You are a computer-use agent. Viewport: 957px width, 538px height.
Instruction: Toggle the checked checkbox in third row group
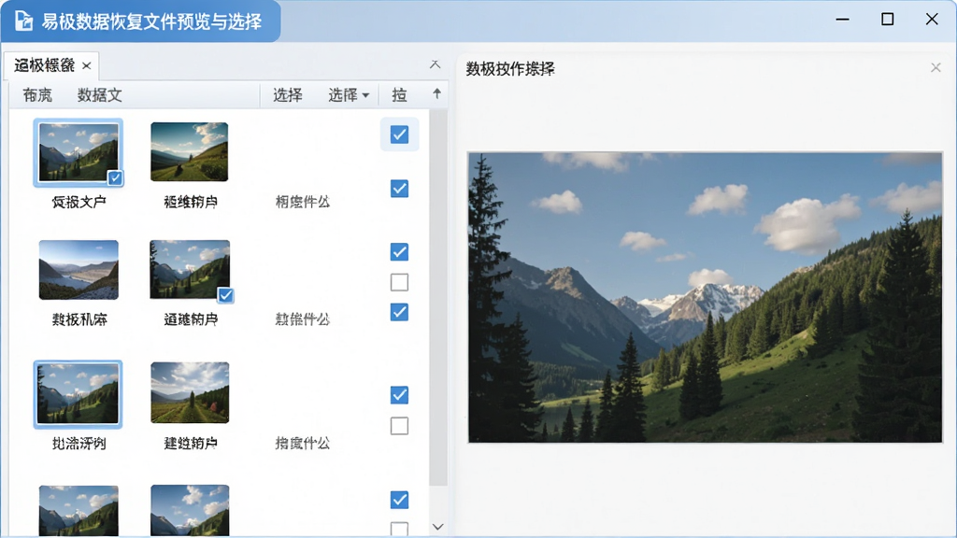point(399,395)
